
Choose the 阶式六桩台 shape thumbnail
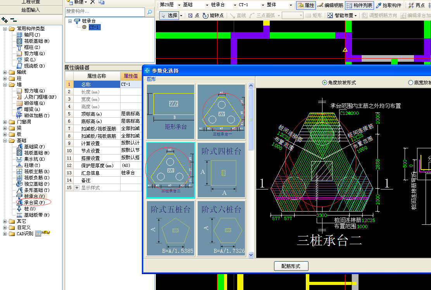tap(221, 228)
